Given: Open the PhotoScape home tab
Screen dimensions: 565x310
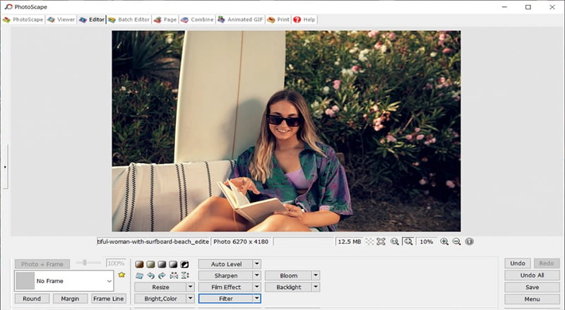Looking at the screenshot, I should (x=23, y=20).
